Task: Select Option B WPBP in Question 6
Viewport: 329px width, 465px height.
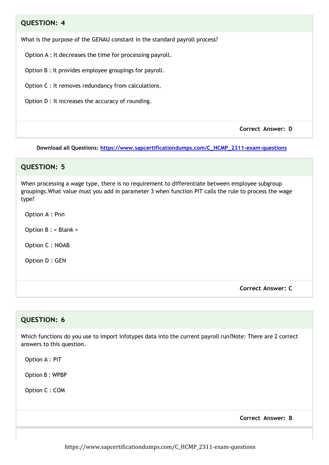Action: (x=46, y=375)
